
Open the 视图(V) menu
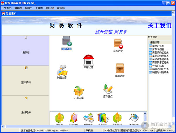pyautogui.click(x=28, y=8)
